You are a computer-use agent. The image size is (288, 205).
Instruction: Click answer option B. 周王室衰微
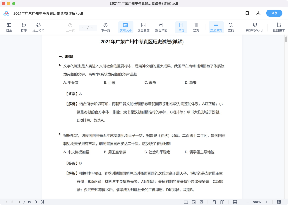pyautogui.click(x=115, y=152)
